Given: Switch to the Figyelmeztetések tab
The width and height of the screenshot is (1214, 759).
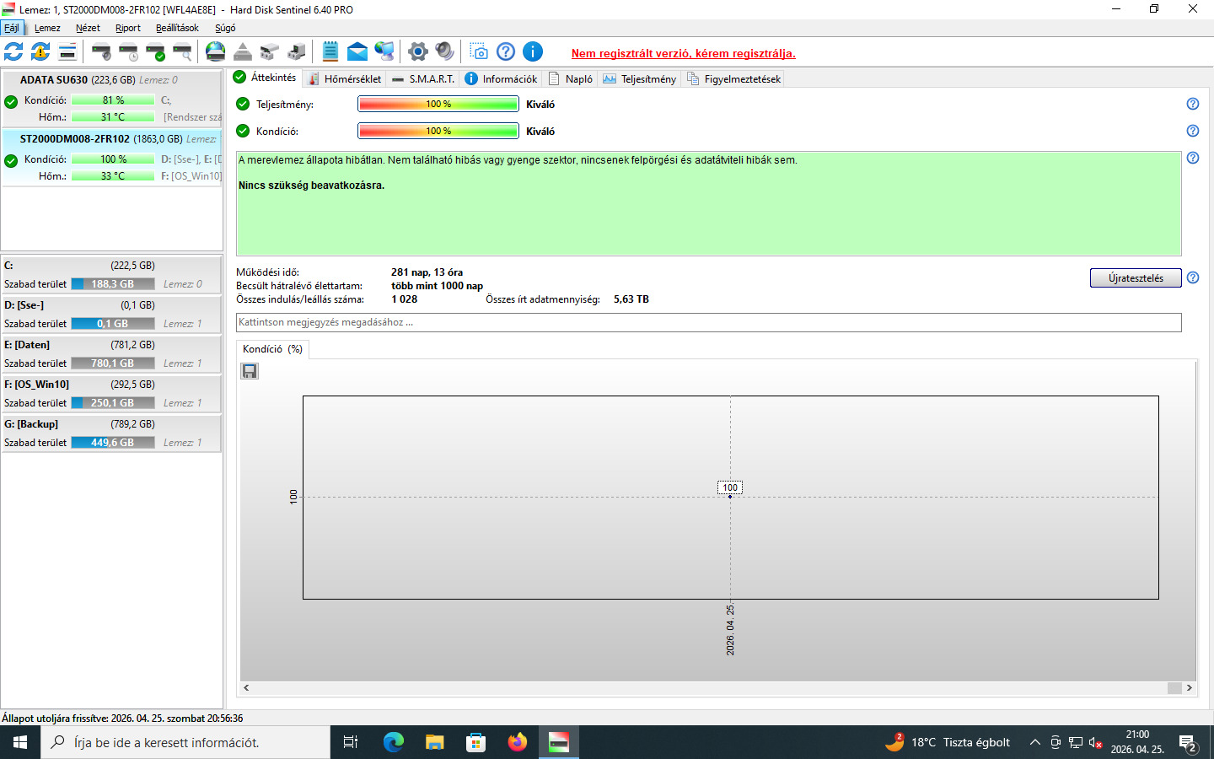Looking at the screenshot, I should (x=734, y=78).
